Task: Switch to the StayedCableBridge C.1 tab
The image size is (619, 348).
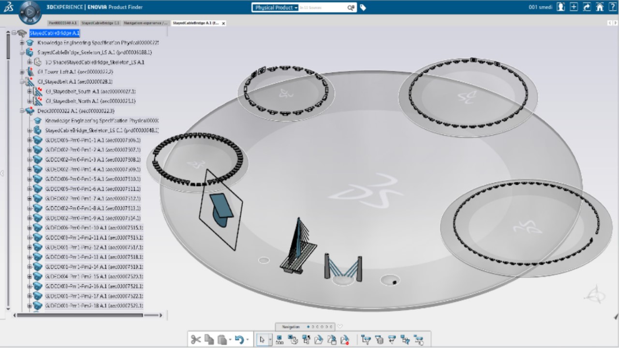Action: coord(100,23)
